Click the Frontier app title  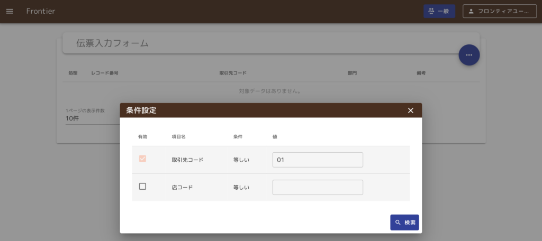[x=41, y=11]
